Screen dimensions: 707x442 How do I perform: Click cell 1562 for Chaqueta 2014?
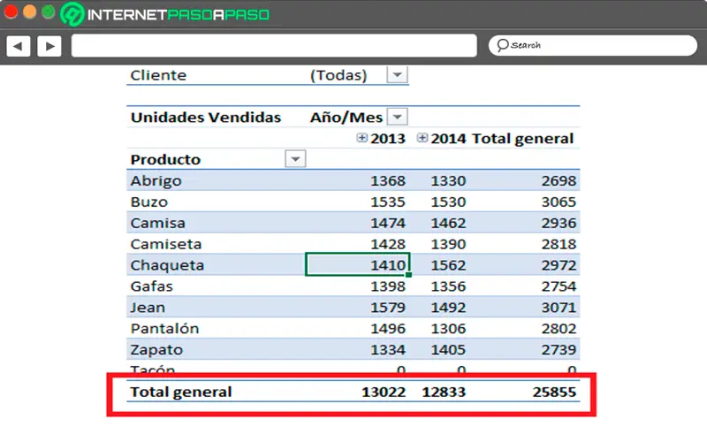point(448,265)
